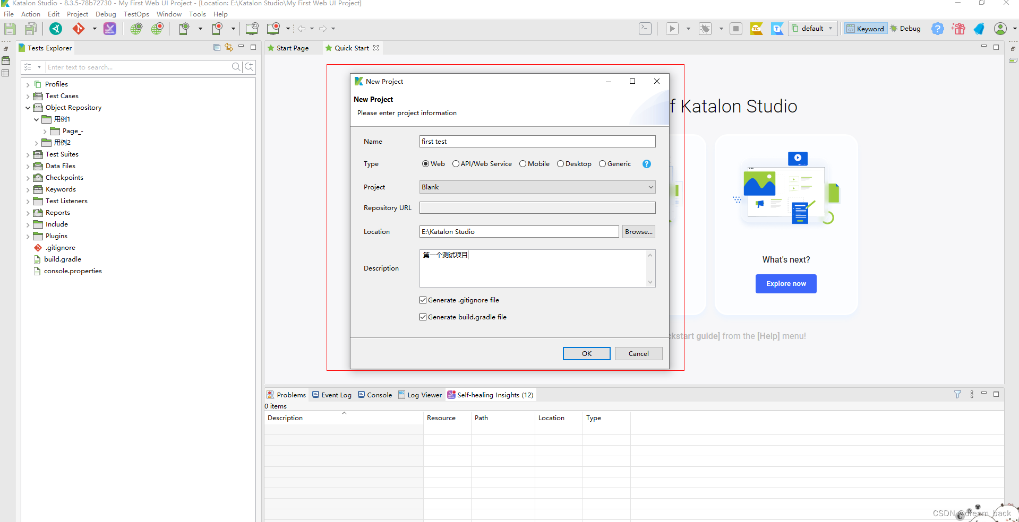1019x522 pixels.
Task: Toggle Generate .gitignore file checkbox
Action: [423, 300]
